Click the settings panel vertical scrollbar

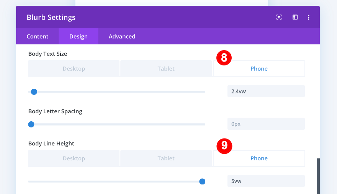point(318,176)
